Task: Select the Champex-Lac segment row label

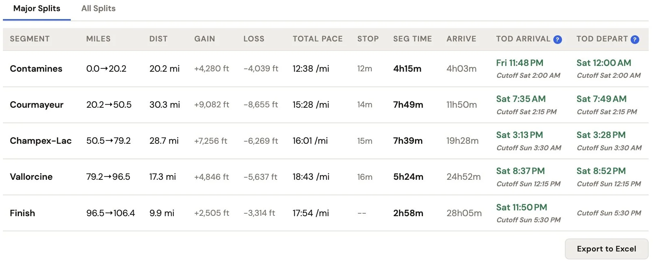Action: click(40, 141)
